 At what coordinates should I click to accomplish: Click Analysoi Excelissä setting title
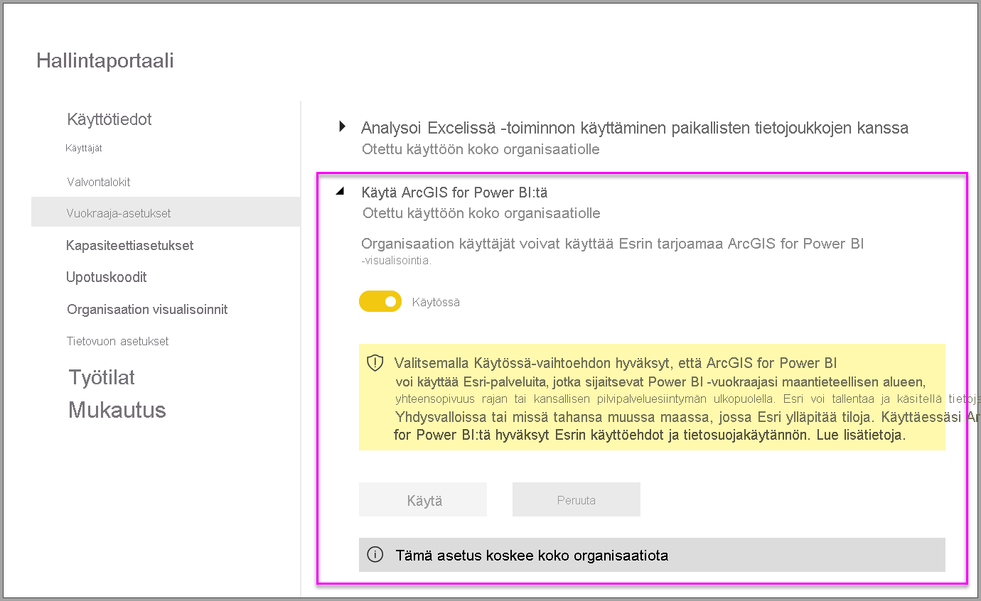[635, 128]
